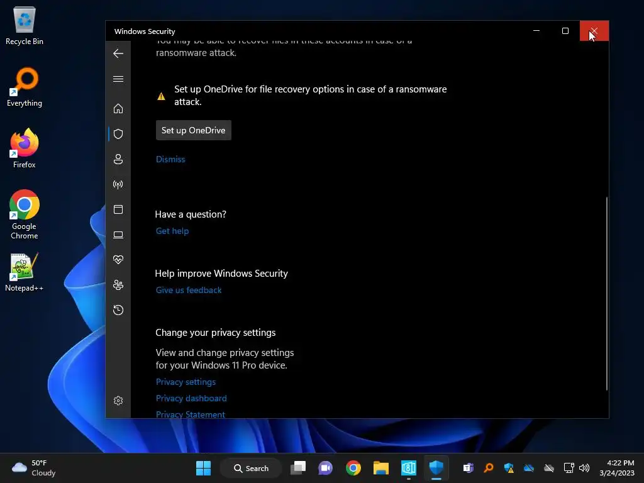Launch Chrome from the taskbar

click(x=353, y=468)
